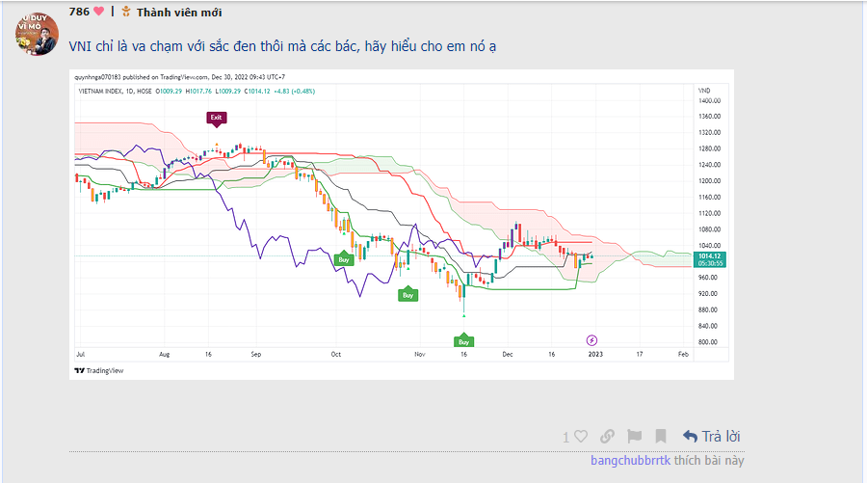Open the 'Thành viên mới' member title
Screen dimensions: 867x483
click(x=178, y=13)
